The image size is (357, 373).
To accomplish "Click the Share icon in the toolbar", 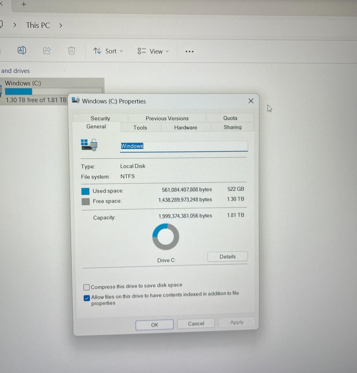I will pos(47,50).
